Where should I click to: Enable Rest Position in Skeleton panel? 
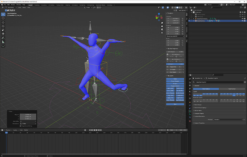click(x=232, y=89)
